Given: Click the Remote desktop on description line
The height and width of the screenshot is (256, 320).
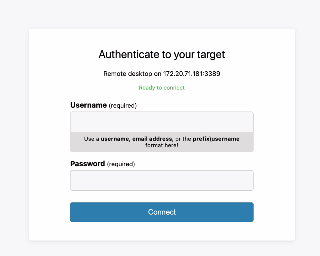Looking at the screenshot, I should [x=162, y=74].
